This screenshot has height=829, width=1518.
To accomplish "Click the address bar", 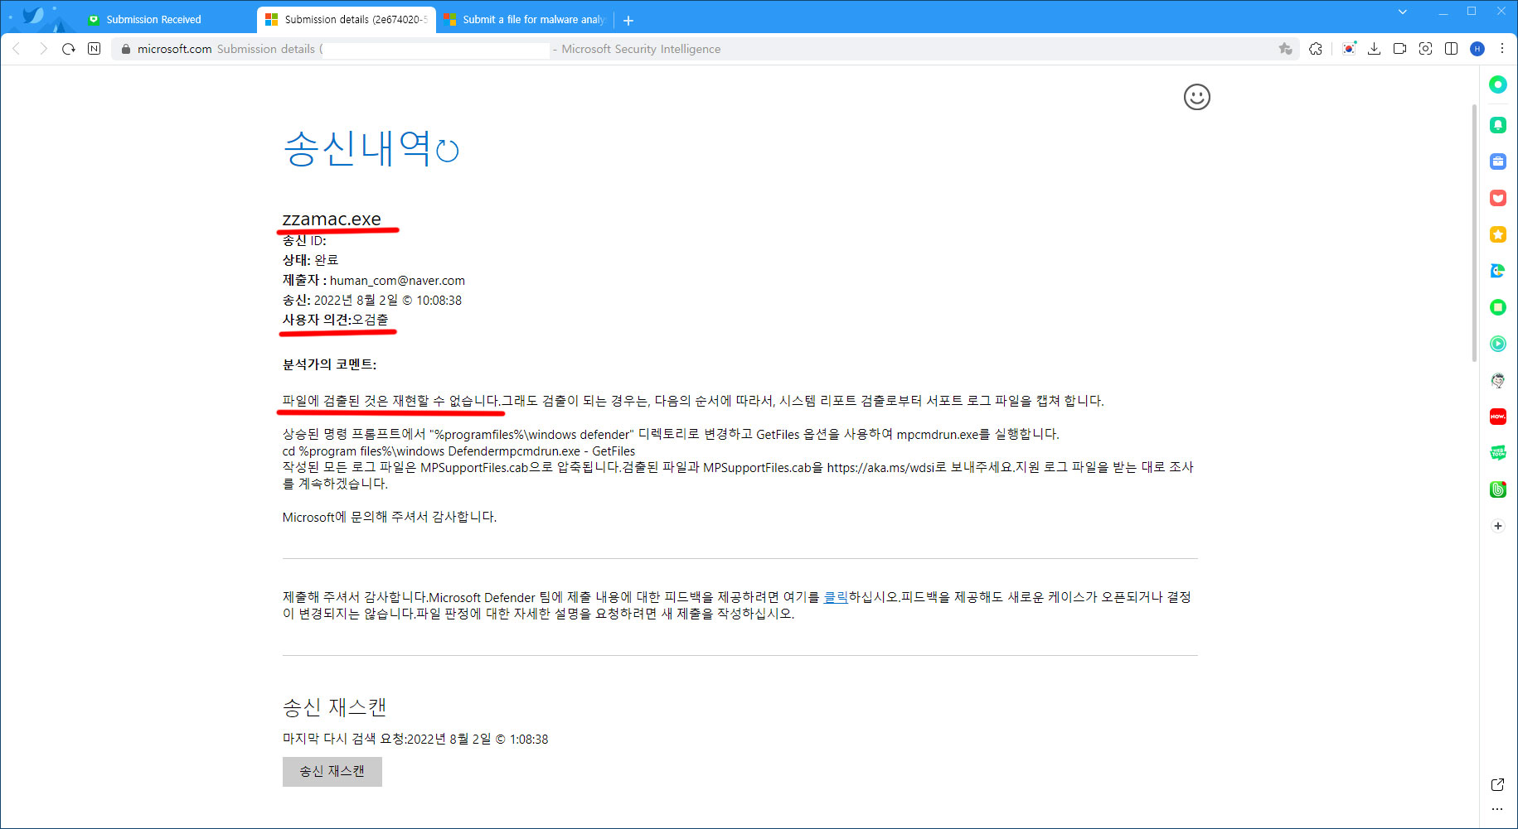I will [705, 49].
